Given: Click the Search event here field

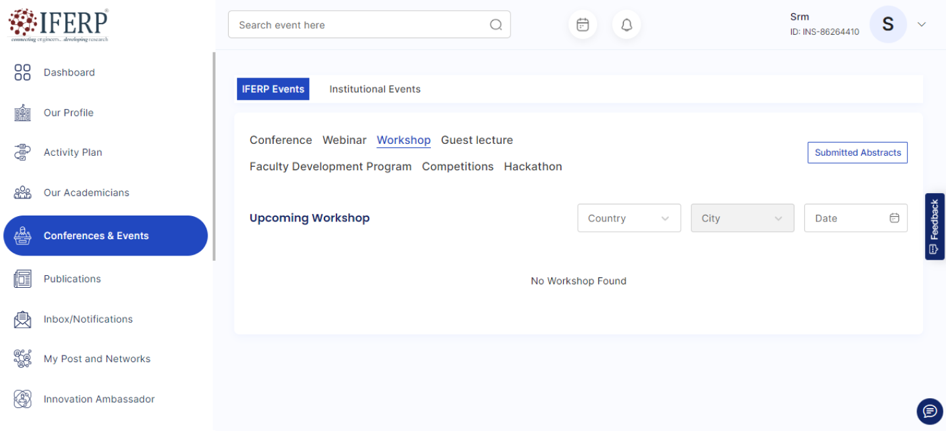Looking at the screenshot, I should coord(361,25).
